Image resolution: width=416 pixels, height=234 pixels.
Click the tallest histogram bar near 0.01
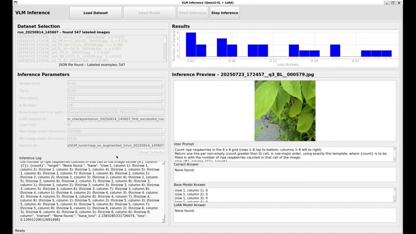[x=191, y=45]
